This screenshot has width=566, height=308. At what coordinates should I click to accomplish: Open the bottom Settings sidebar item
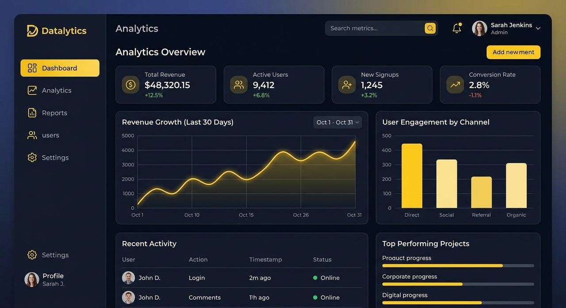(x=60, y=255)
